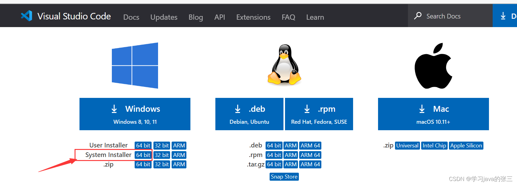The image size is (517, 185).
Task: Select Mac .zip Apple Silicon
Action: click(x=466, y=146)
